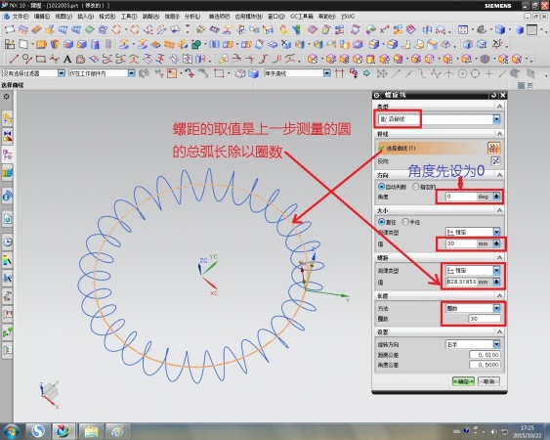Select the 指定的 orientation radio button
The image size is (550, 440).
415,187
